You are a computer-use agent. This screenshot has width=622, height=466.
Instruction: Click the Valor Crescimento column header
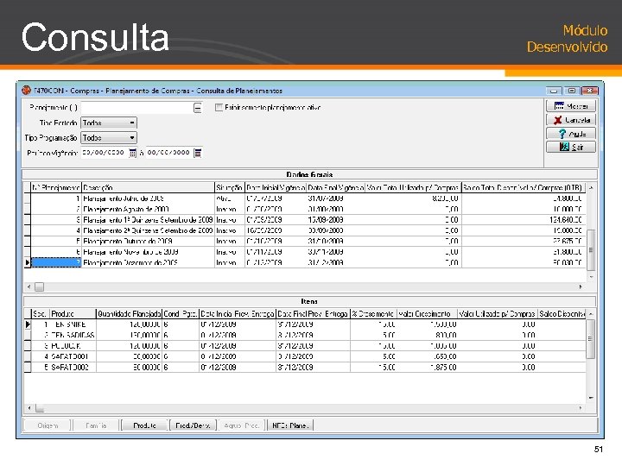427,314
